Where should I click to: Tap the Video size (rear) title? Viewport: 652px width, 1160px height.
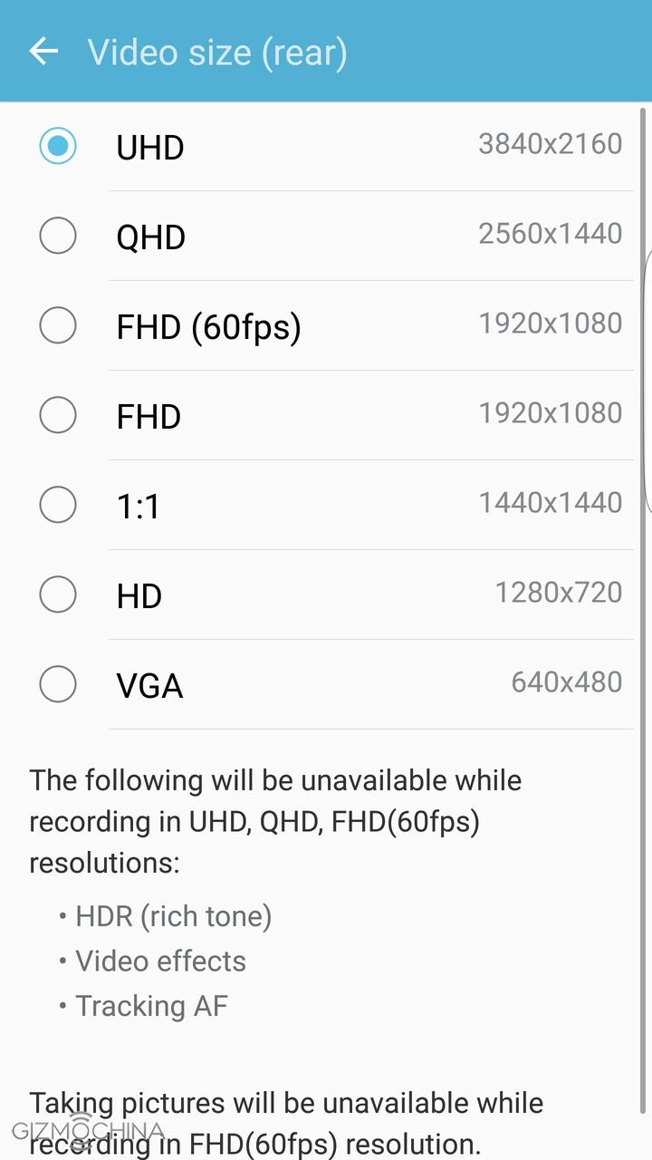click(x=217, y=52)
